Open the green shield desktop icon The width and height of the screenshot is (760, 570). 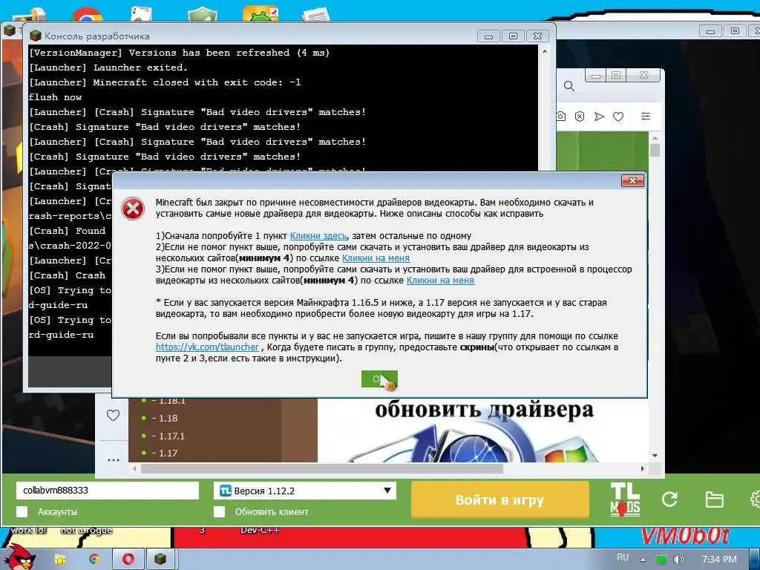coord(202,15)
